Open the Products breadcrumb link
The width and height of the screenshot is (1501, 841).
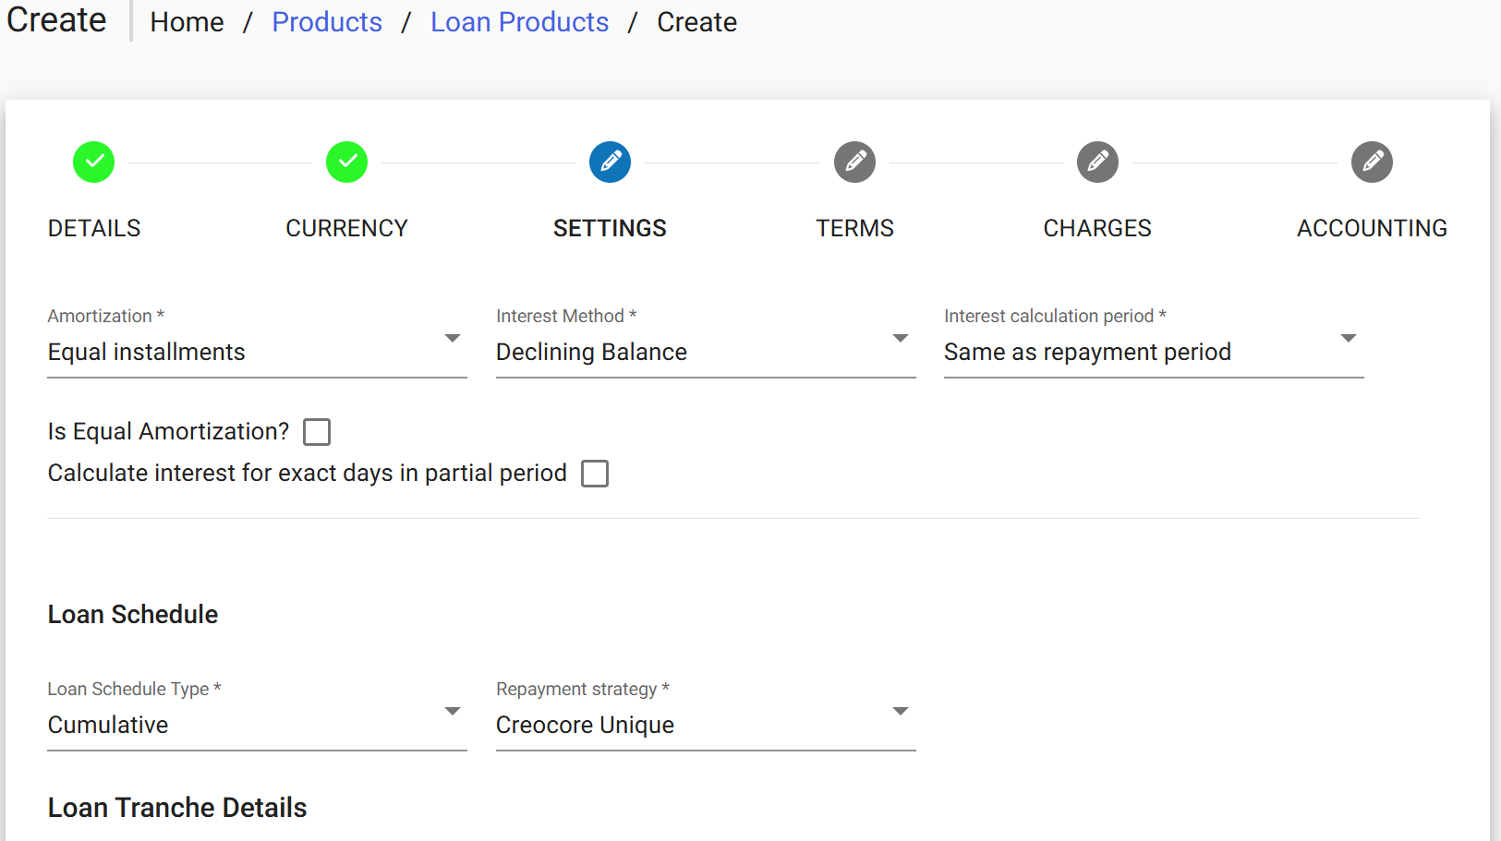(327, 22)
